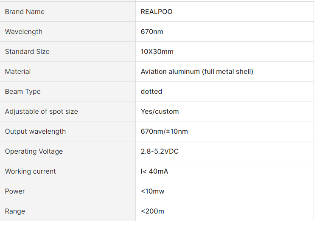Click the Adjustable of spot size label
314x225 pixels.
coord(42,112)
